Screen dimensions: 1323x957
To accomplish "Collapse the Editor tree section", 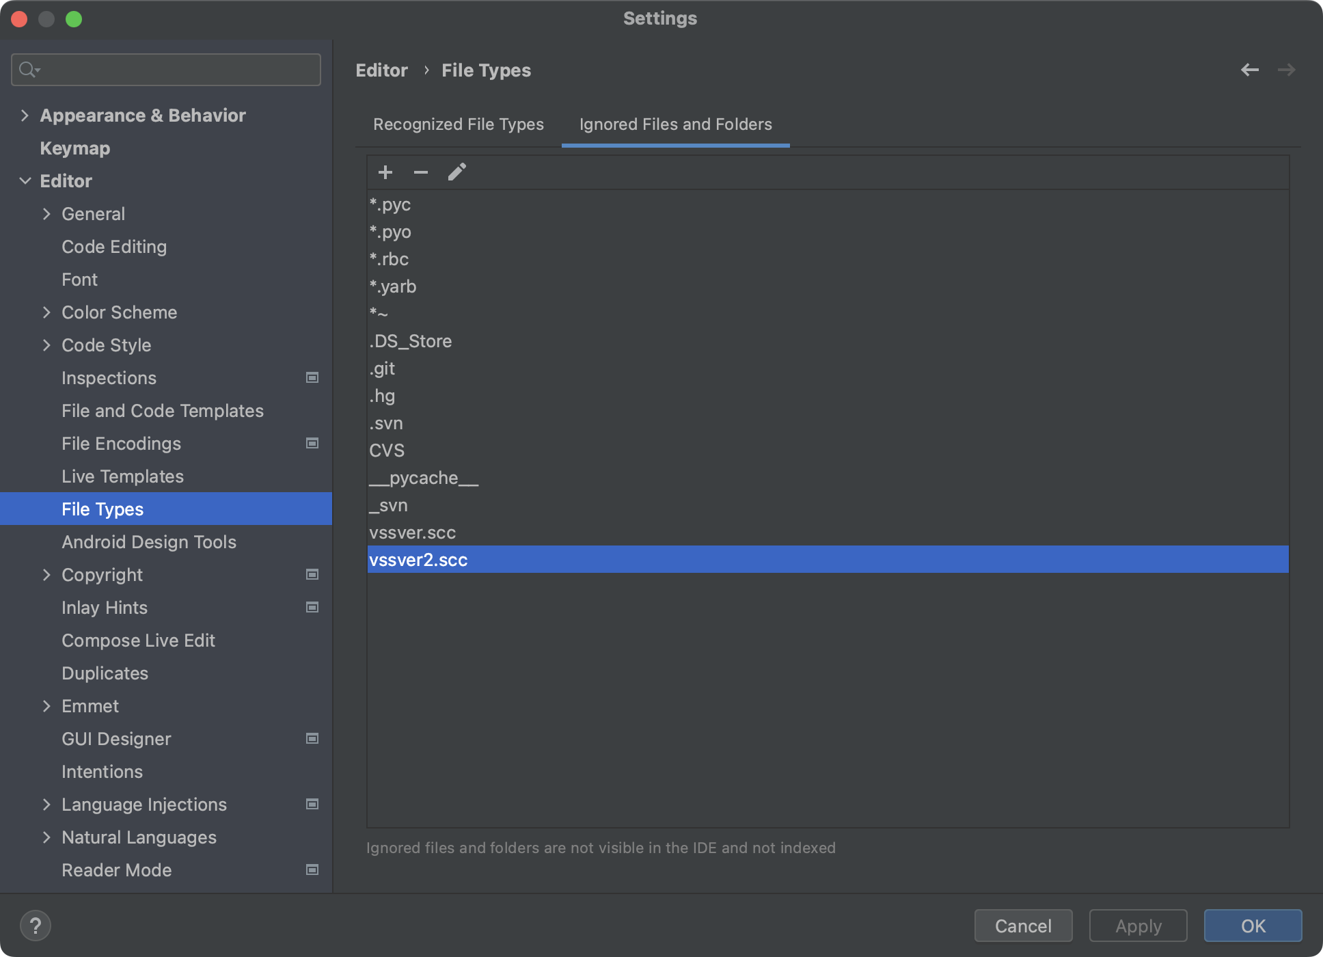I will (x=25, y=181).
